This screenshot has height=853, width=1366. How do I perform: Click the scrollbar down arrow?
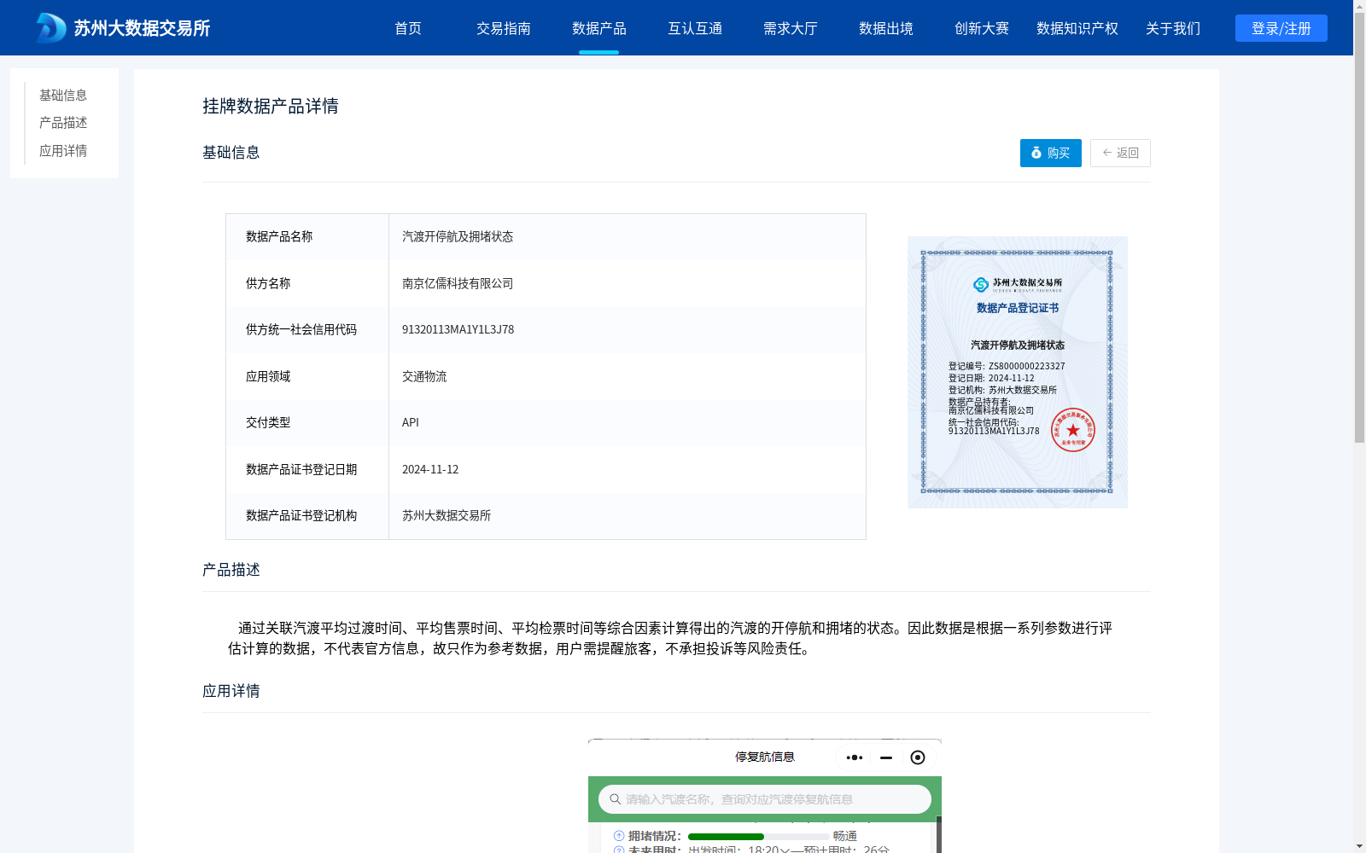1359,846
